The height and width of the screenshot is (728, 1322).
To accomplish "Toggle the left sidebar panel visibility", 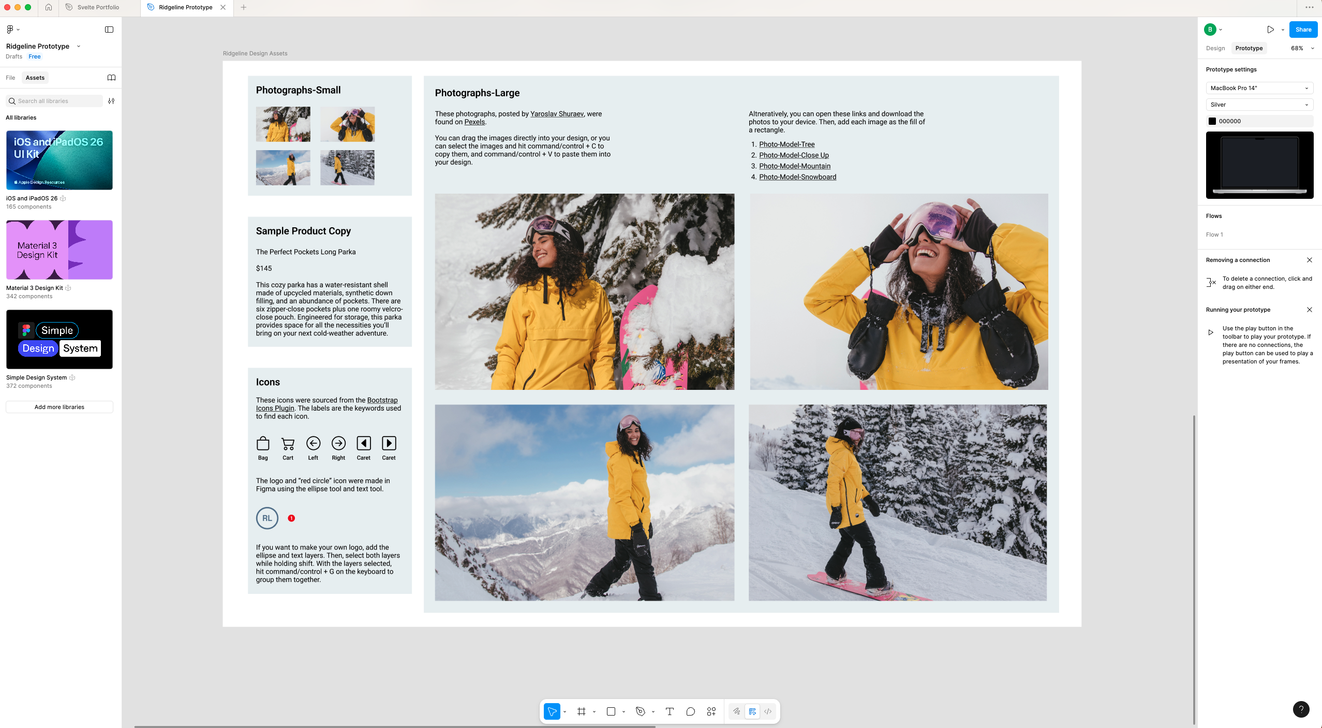I will point(109,30).
